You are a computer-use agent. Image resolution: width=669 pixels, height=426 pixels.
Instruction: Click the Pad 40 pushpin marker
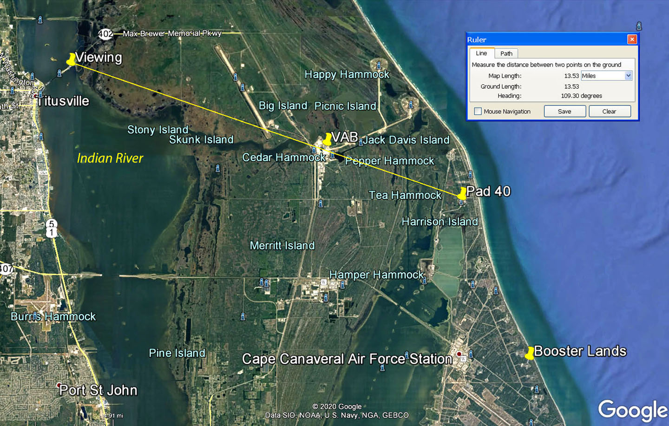click(x=462, y=193)
